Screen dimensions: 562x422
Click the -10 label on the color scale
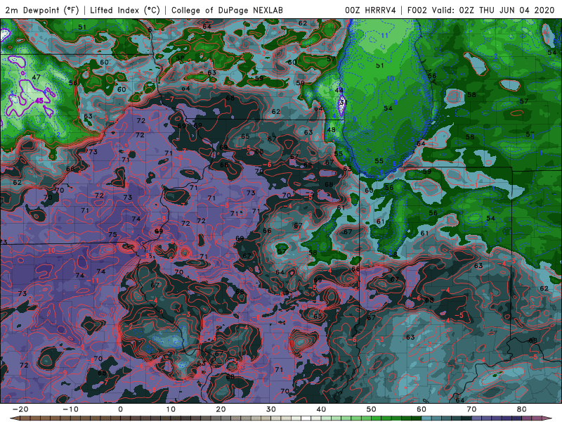point(70,409)
